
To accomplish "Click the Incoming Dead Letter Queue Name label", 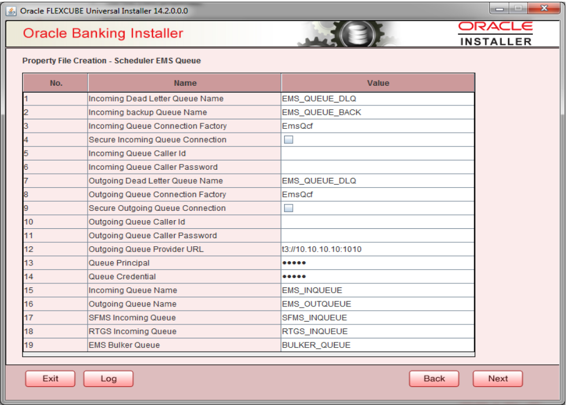I will [156, 98].
